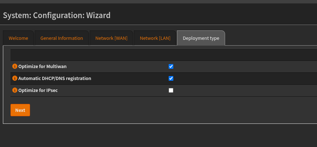This screenshot has width=317, height=147.
Task: Disable the Automatic DHCP/DNS registration checkbox
Action: (x=171, y=78)
